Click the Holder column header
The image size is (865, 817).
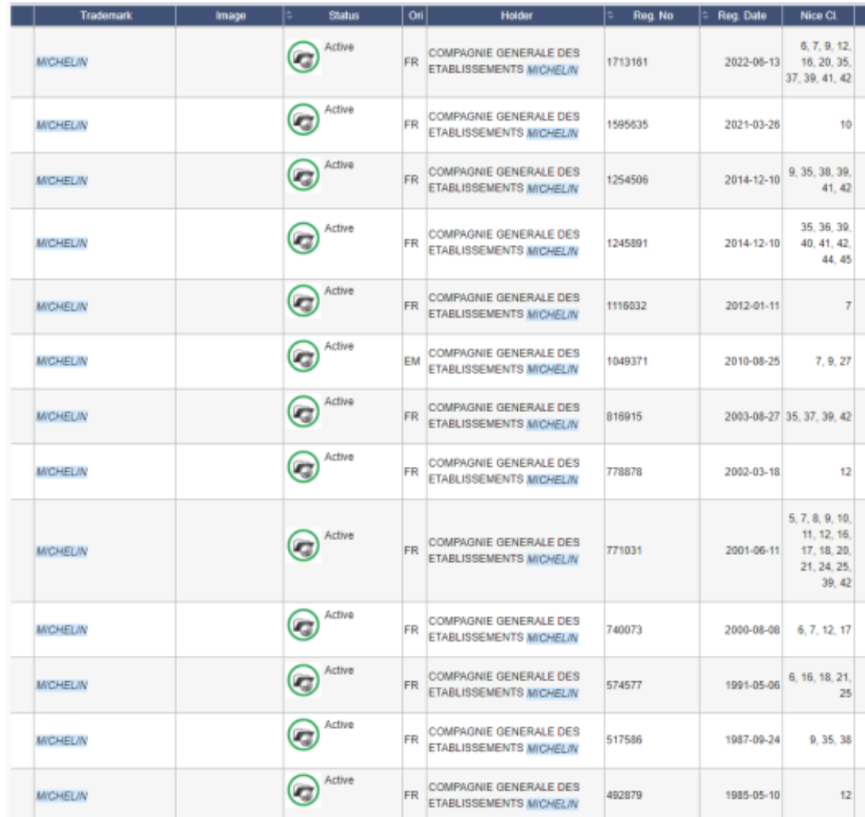coord(516,15)
